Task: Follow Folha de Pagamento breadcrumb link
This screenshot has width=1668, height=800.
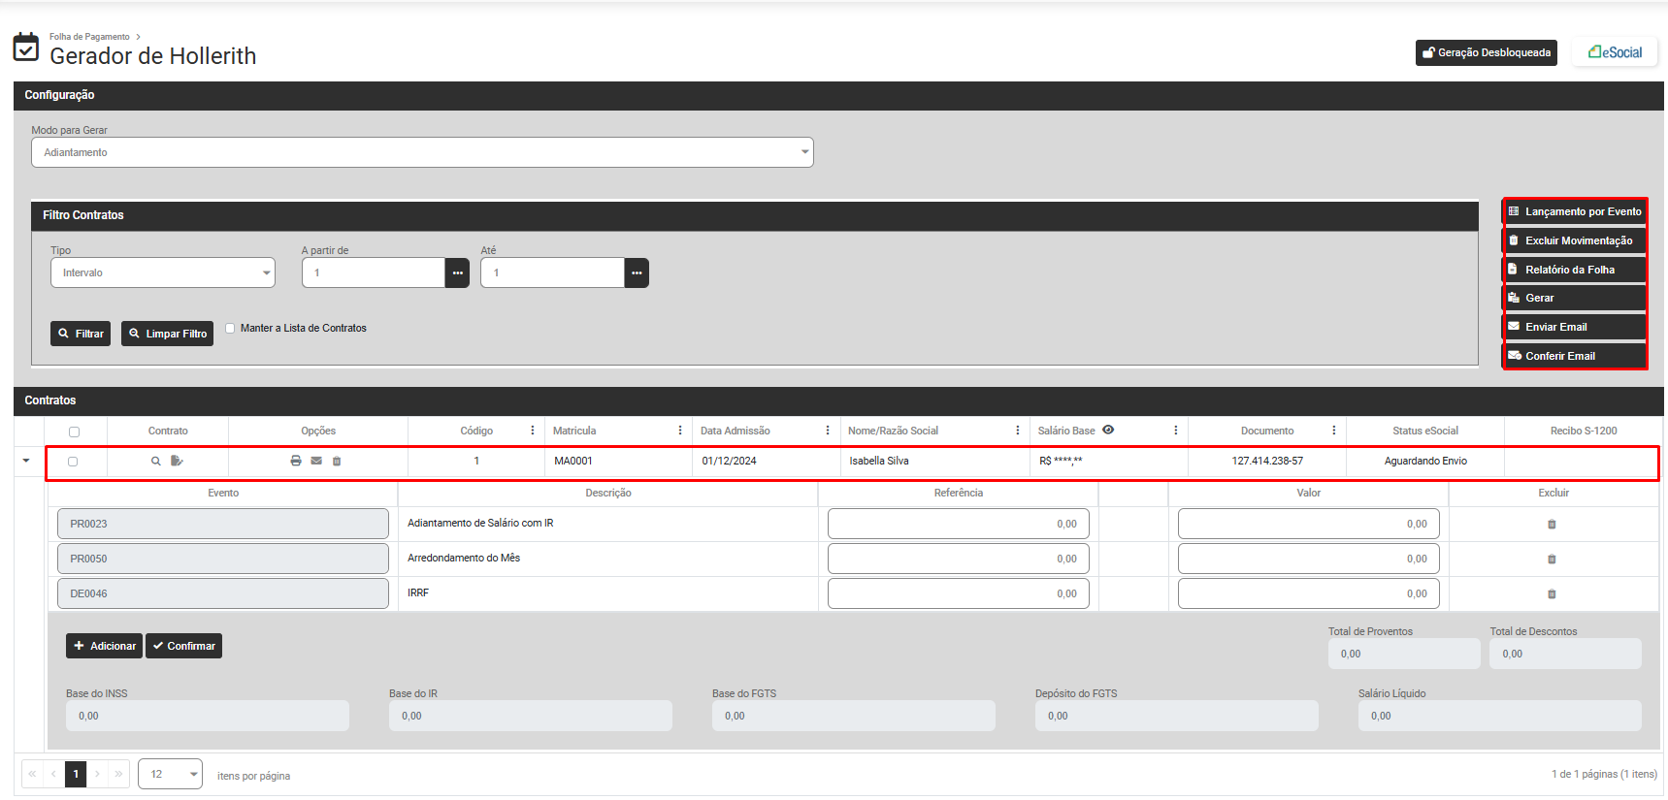Action: coord(89,37)
